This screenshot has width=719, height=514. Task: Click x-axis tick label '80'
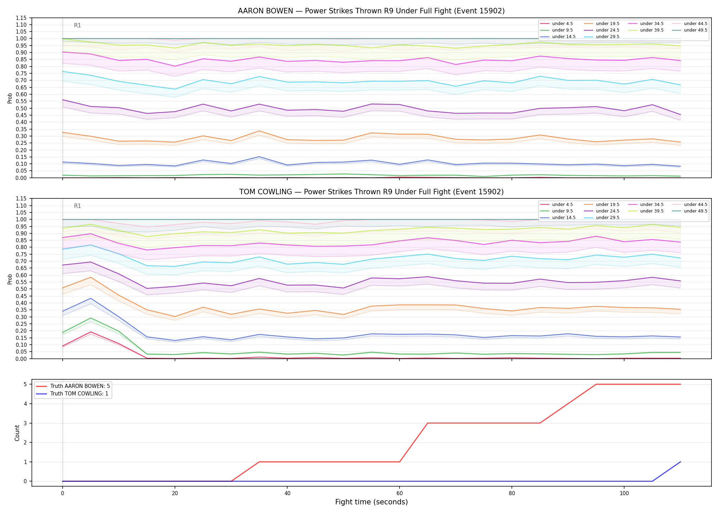(512, 493)
